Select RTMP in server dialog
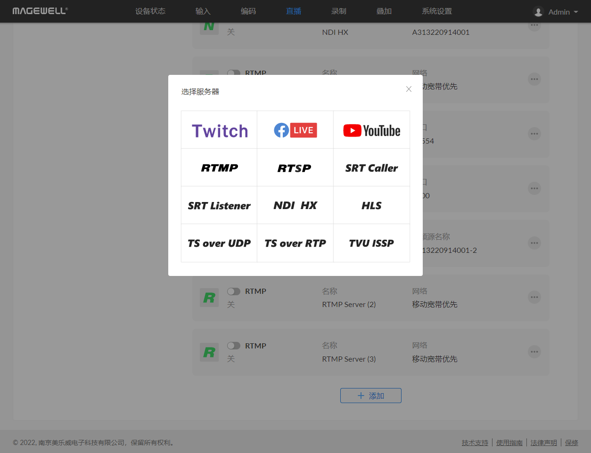This screenshot has height=453, width=591. pos(219,168)
